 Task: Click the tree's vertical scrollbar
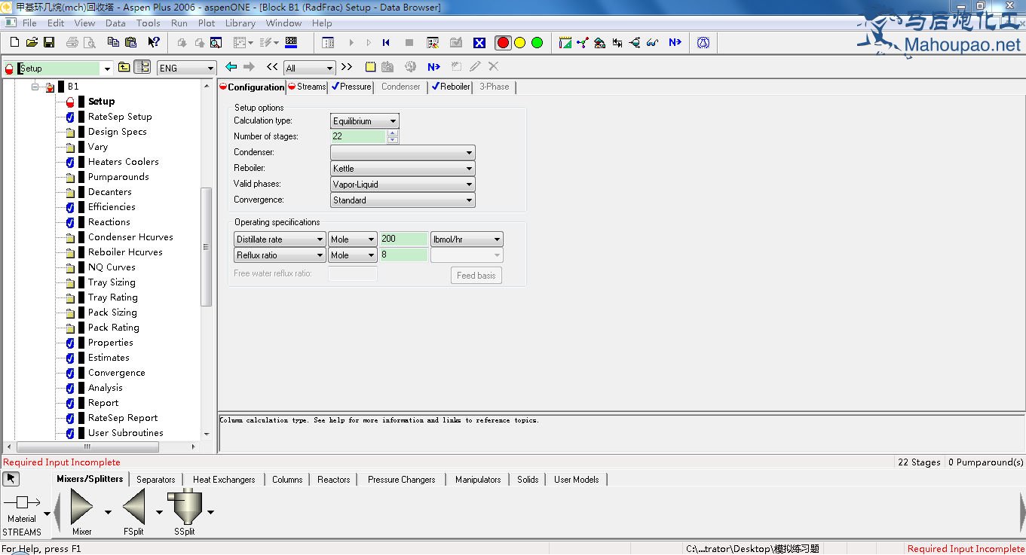coord(207,247)
